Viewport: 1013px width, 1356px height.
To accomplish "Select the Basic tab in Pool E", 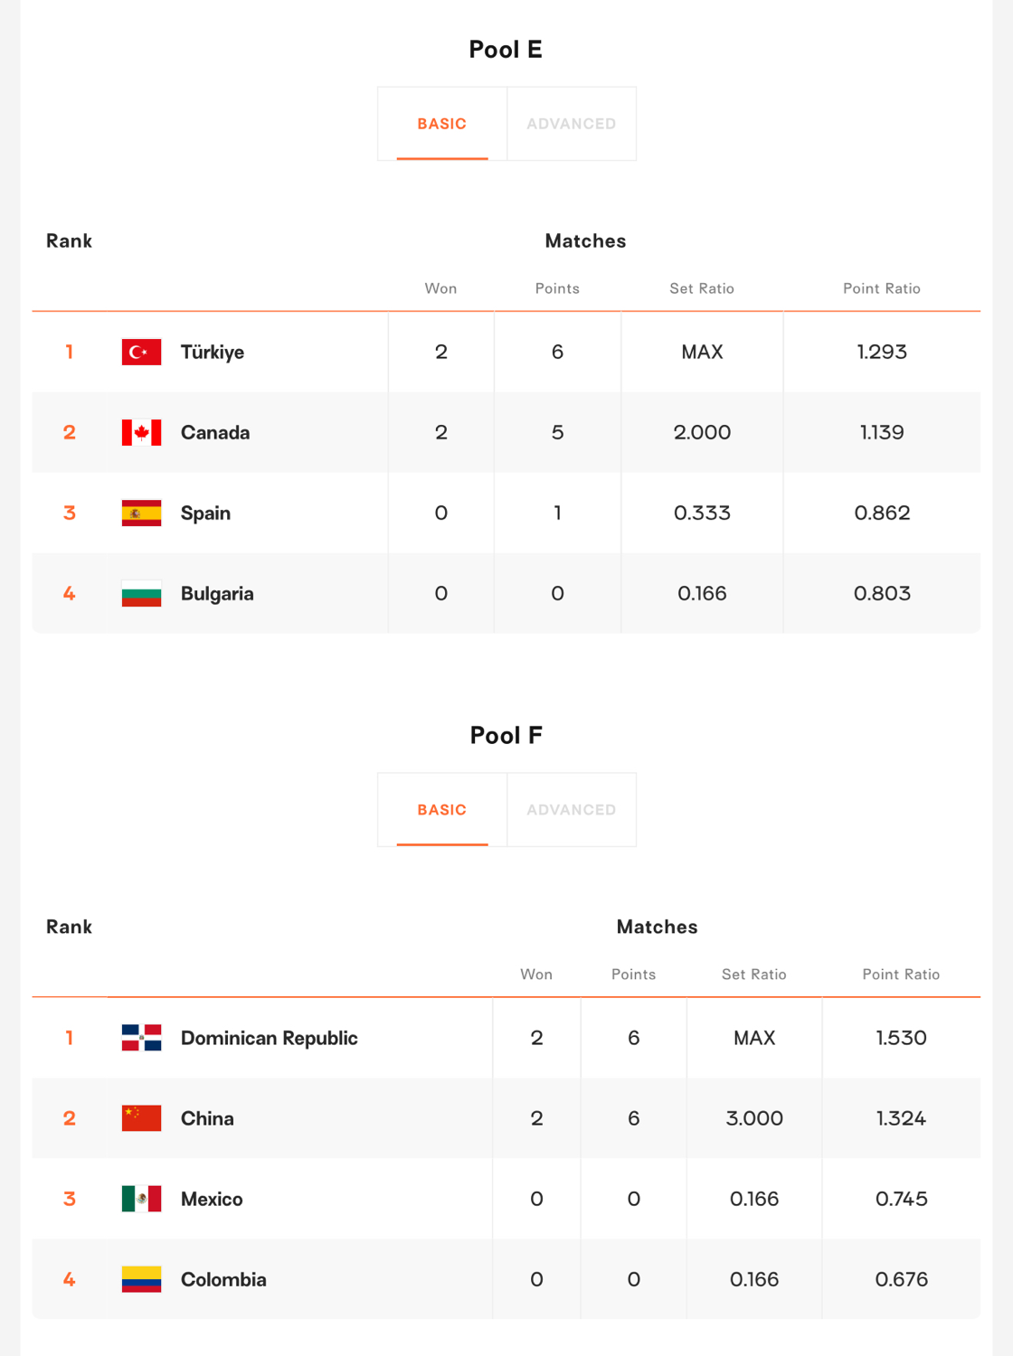I will [442, 124].
